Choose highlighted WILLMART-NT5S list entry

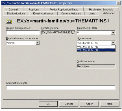(96, 50)
